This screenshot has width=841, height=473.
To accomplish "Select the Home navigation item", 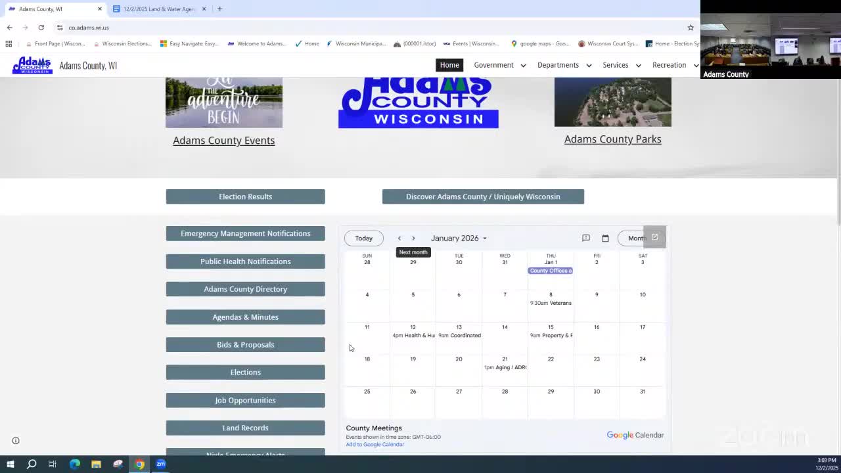I will point(449,65).
